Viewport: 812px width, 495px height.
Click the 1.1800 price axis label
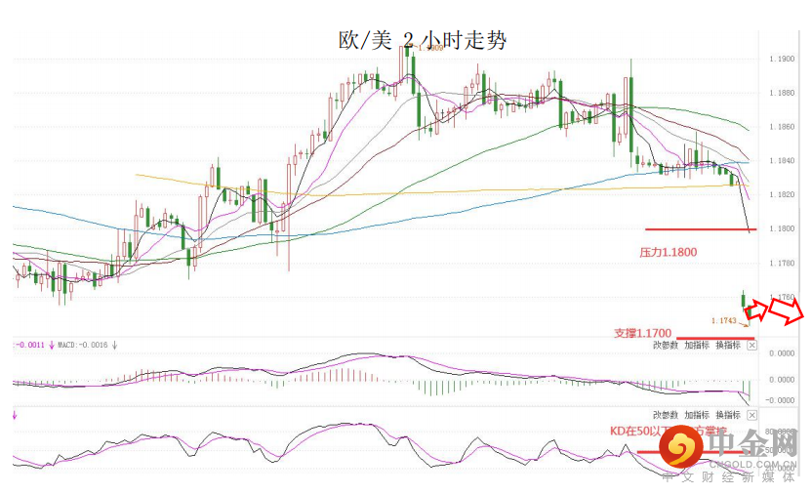tap(782, 228)
